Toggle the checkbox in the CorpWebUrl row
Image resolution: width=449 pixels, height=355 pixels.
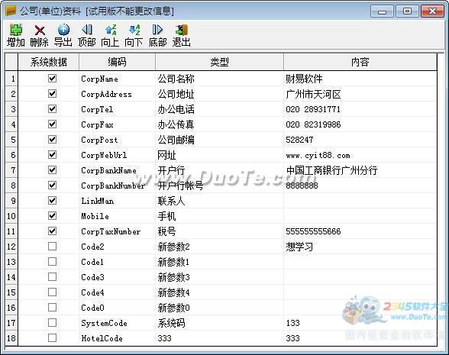point(52,154)
